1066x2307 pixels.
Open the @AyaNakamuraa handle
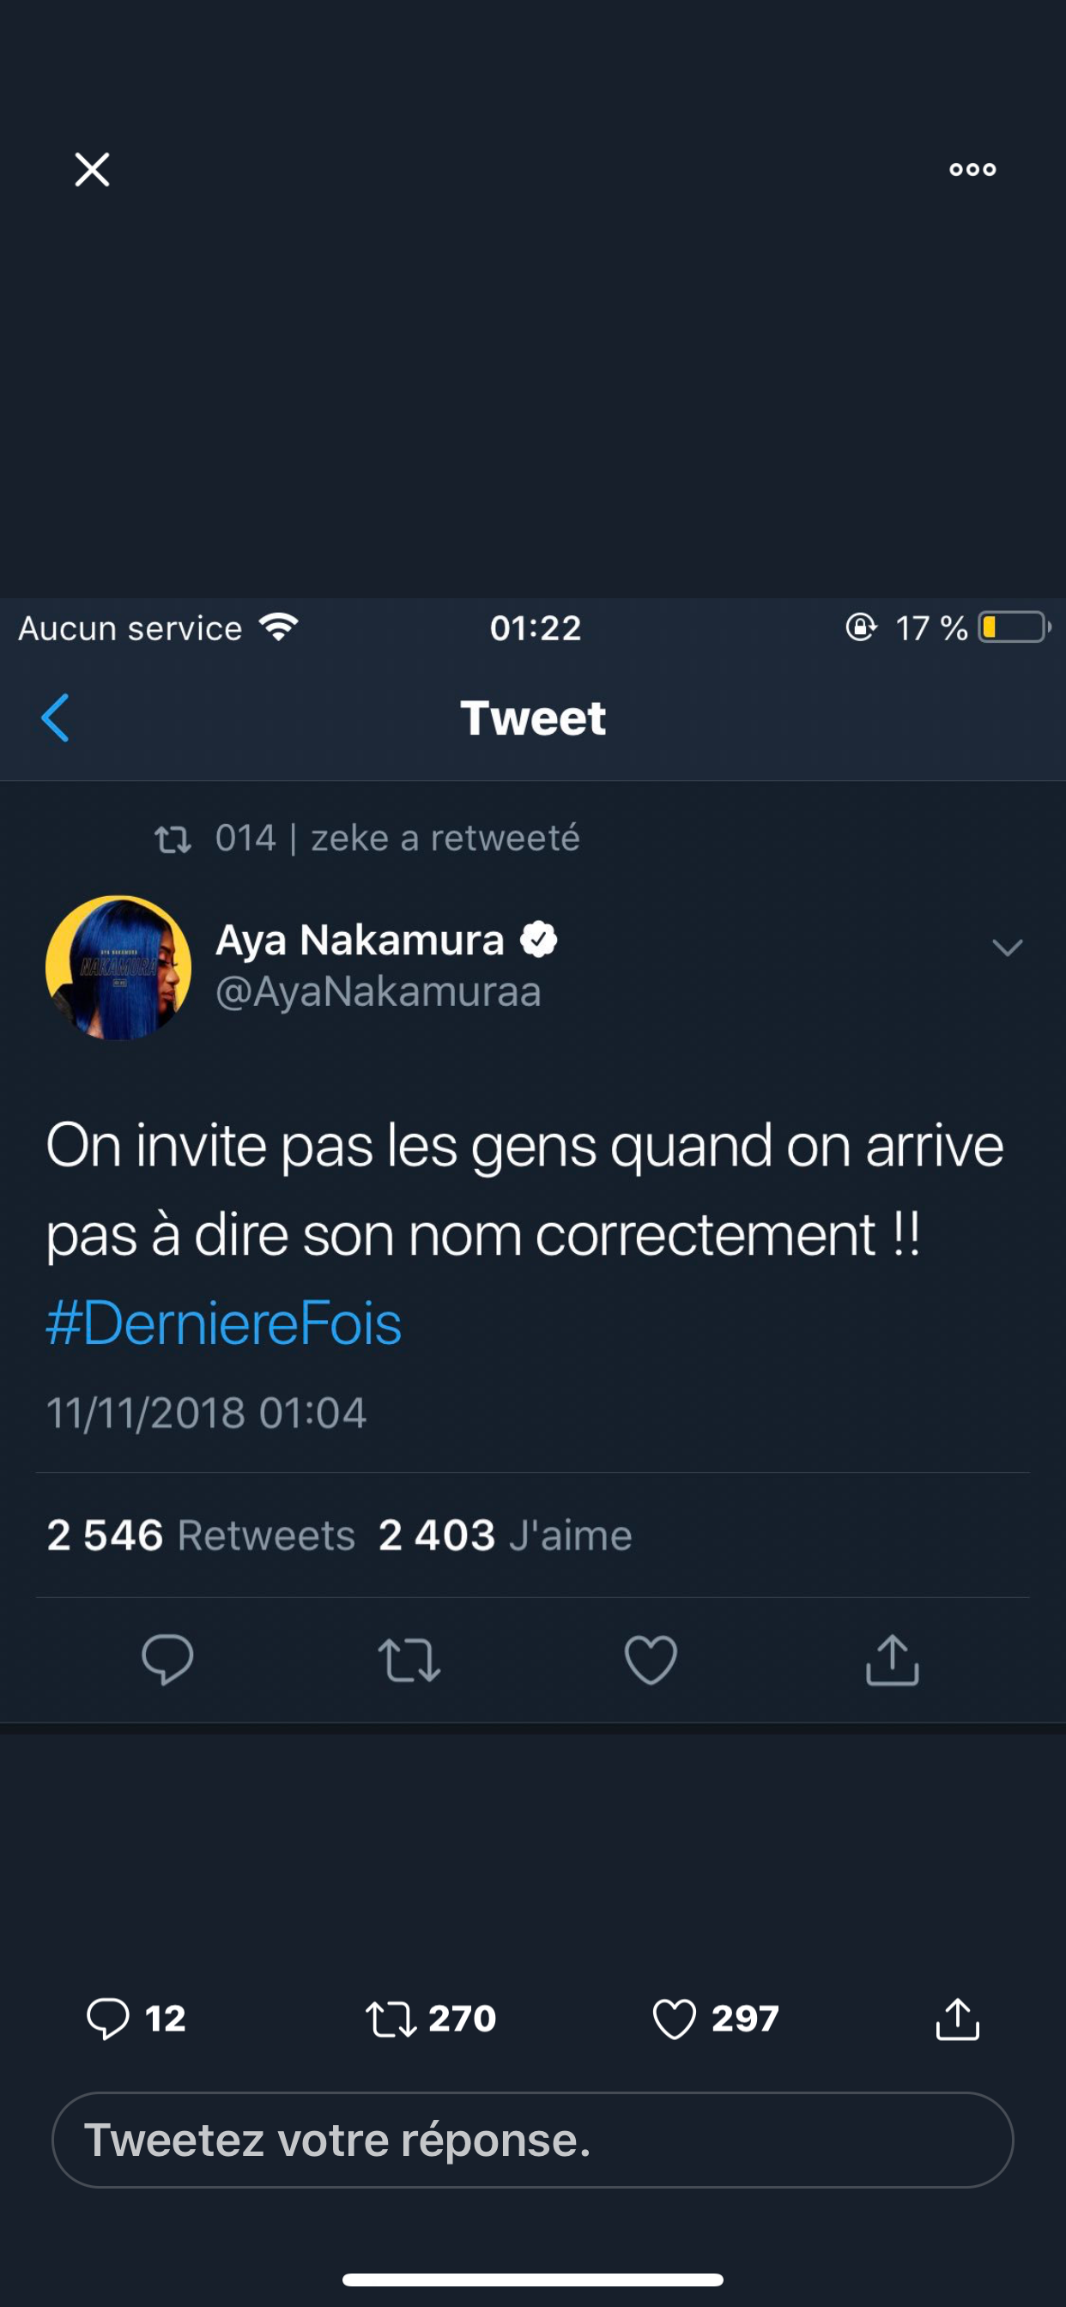click(378, 992)
